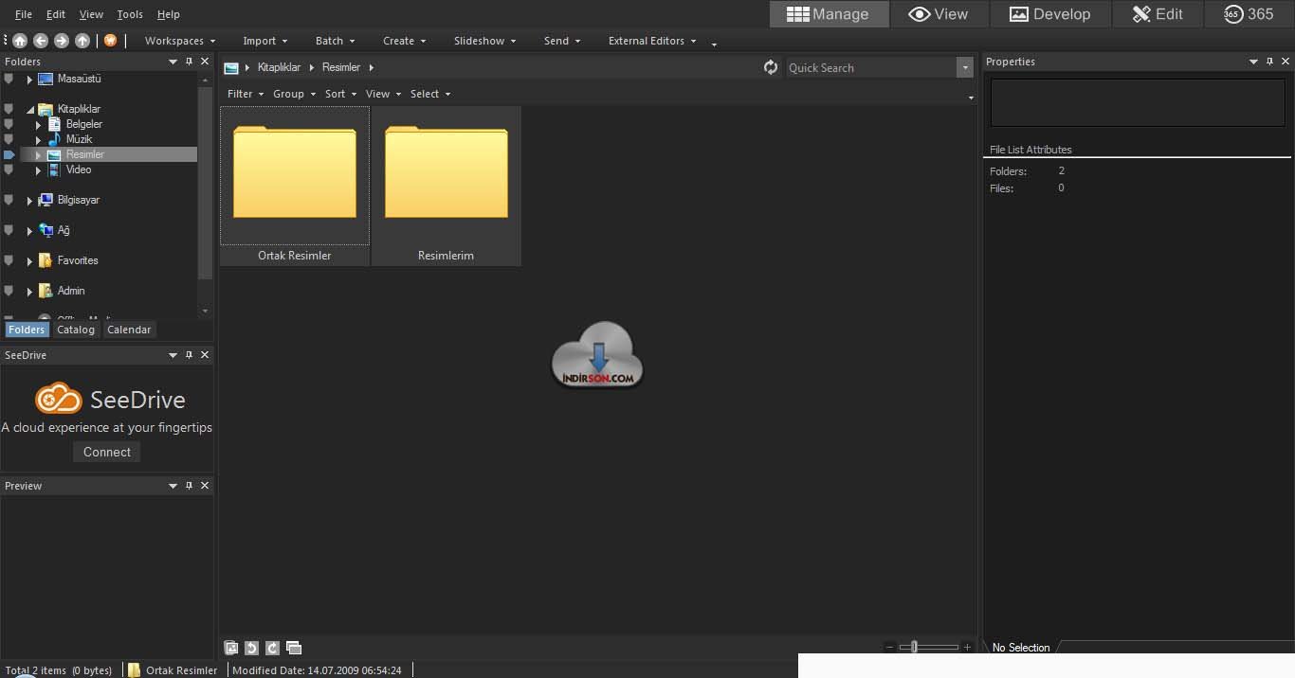Open the Quick Search dropdown arrow
The image size is (1295, 678).
965,67
